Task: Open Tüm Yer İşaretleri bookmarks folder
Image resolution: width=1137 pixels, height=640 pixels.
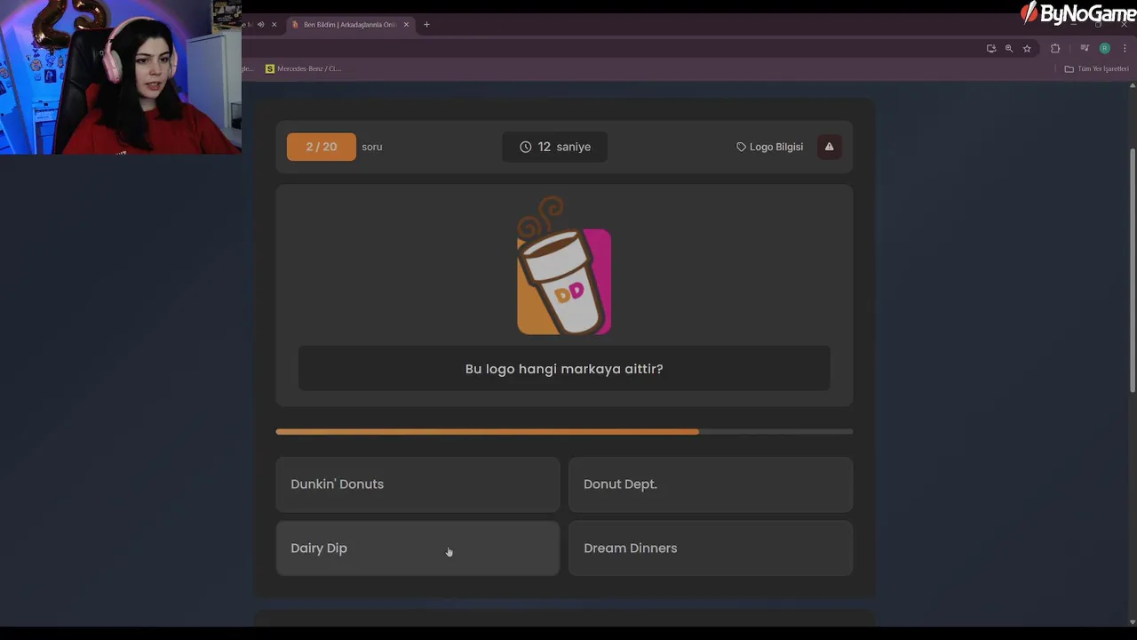Action: pos(1096,68)
